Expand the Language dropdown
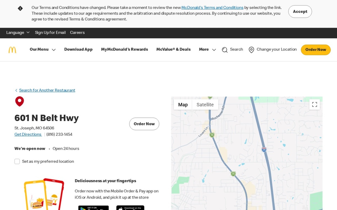The height and width of the screenshot is (210, 337). pos(18,33)
